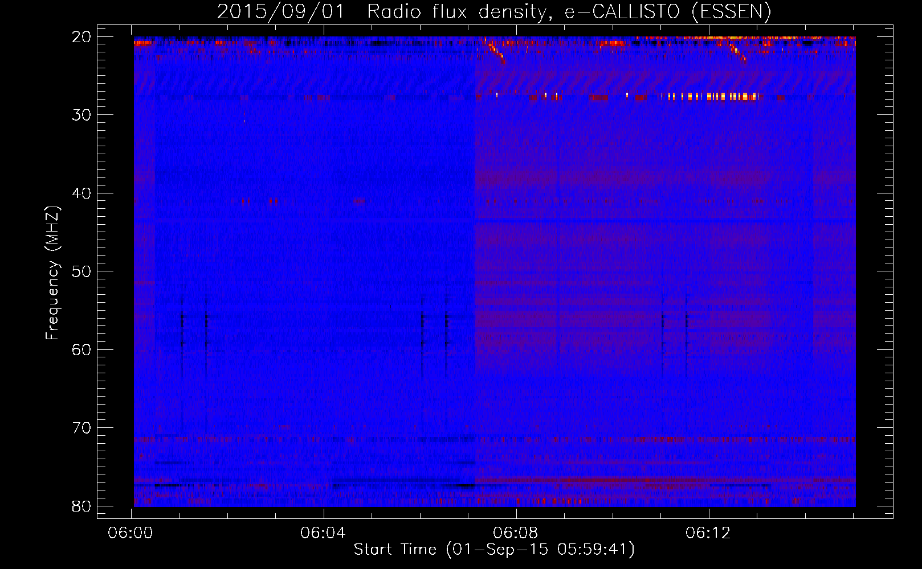This screenshot has width=922, height=569.
Task: Click the 06:00 time tick label
Action: click(x=130, y=533)
